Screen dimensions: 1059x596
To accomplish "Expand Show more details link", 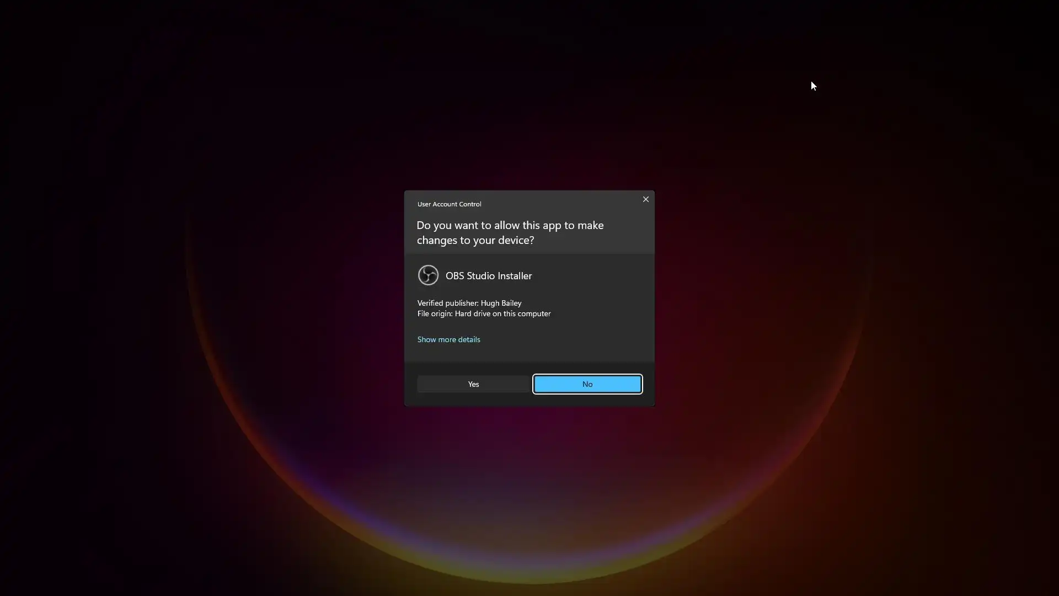I will [x=448, y=339].
